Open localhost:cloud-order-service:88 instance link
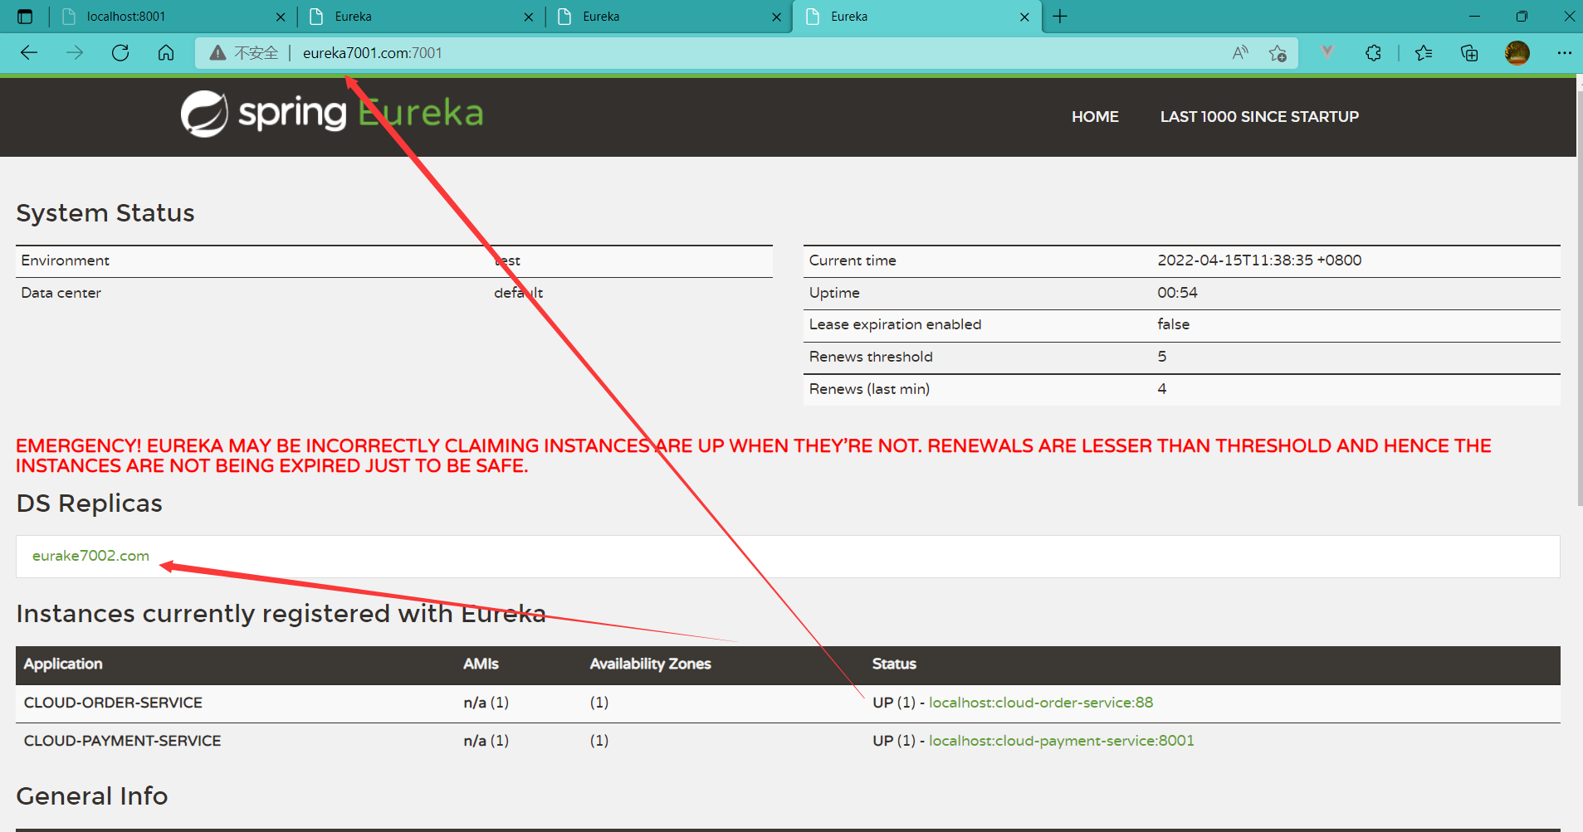The width and height of the screenshot is (1583, 832). [x=1041, y=703]
